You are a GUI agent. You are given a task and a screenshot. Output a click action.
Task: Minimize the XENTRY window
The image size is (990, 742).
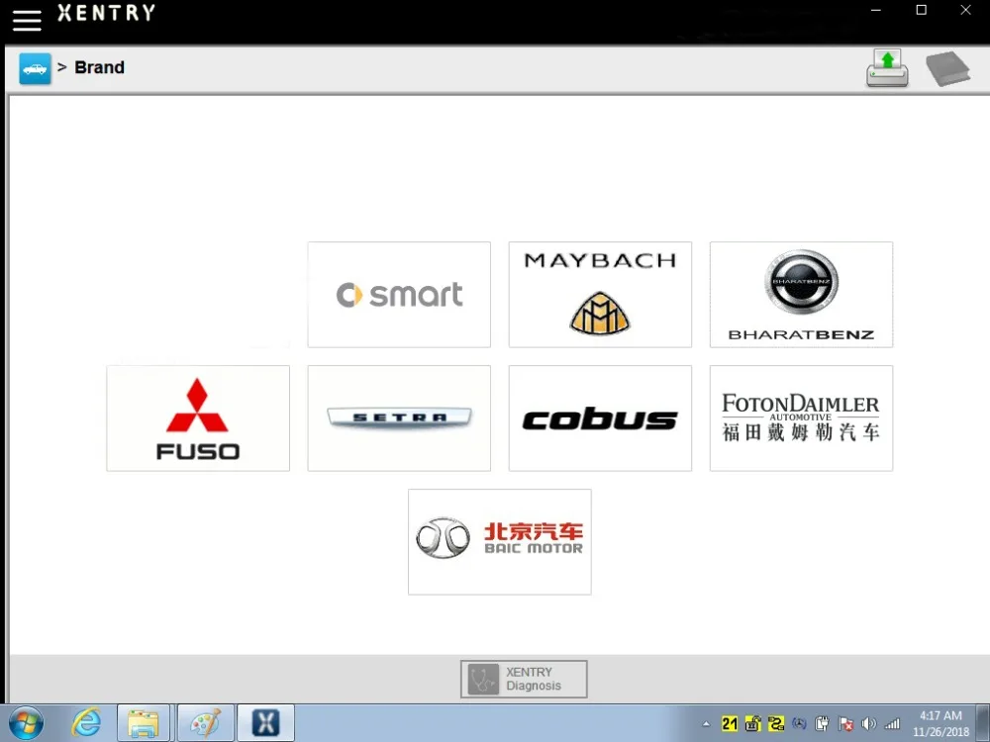click(876, 10)
